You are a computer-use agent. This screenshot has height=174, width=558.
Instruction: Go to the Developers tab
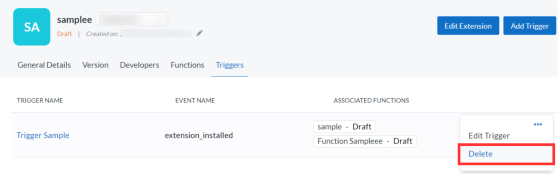(x=140, y=65)
